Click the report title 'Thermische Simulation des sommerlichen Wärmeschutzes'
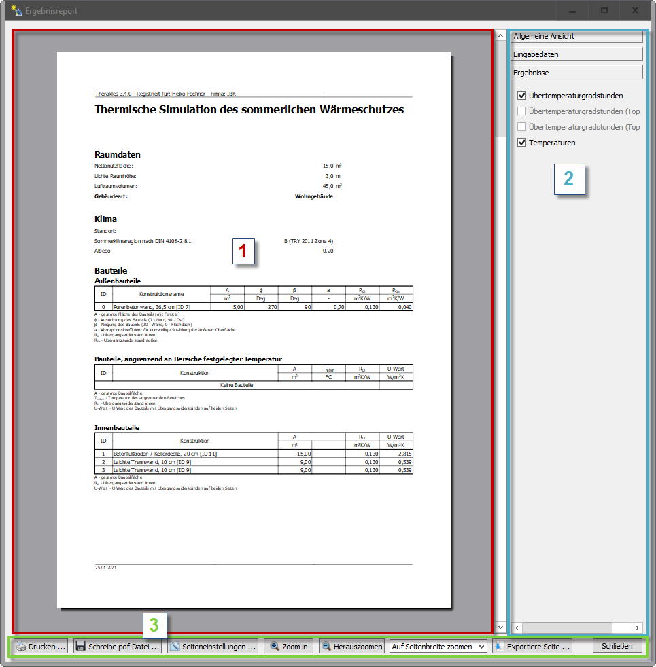Image resolution: width=656 pixels, height=667 pixels. pos(249,110)
